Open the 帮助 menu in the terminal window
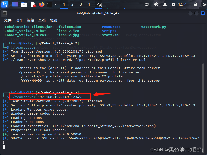The height and width of the screenshot is (155, 207). [53, 20]
